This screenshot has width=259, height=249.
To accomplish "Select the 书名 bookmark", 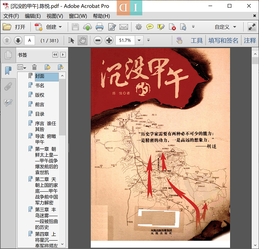I will [x=40, y=85].
